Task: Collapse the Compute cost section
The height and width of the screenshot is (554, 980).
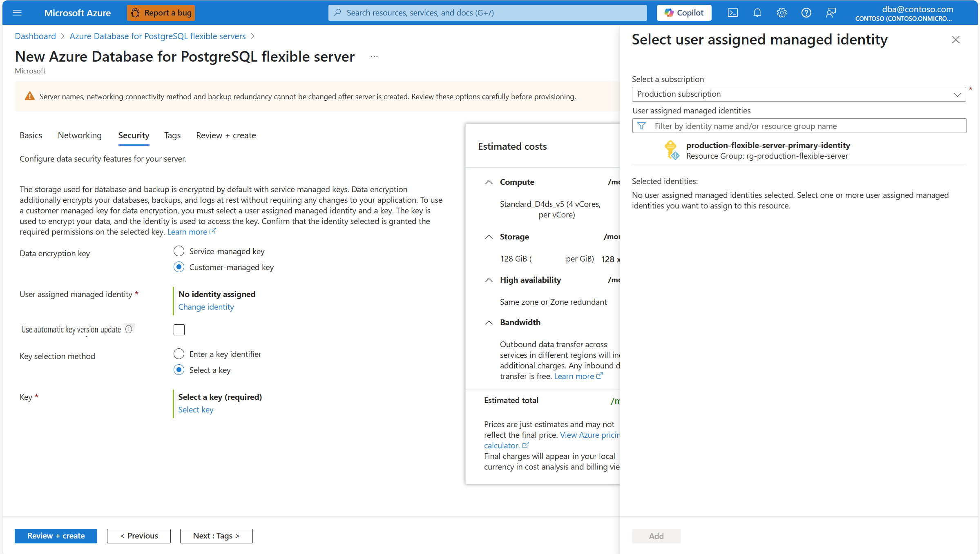Action: pyautogui.click(x=489, y=182)
